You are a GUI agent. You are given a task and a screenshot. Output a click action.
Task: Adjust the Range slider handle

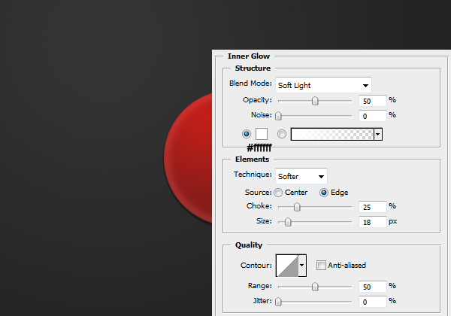(x=315, y=287)
